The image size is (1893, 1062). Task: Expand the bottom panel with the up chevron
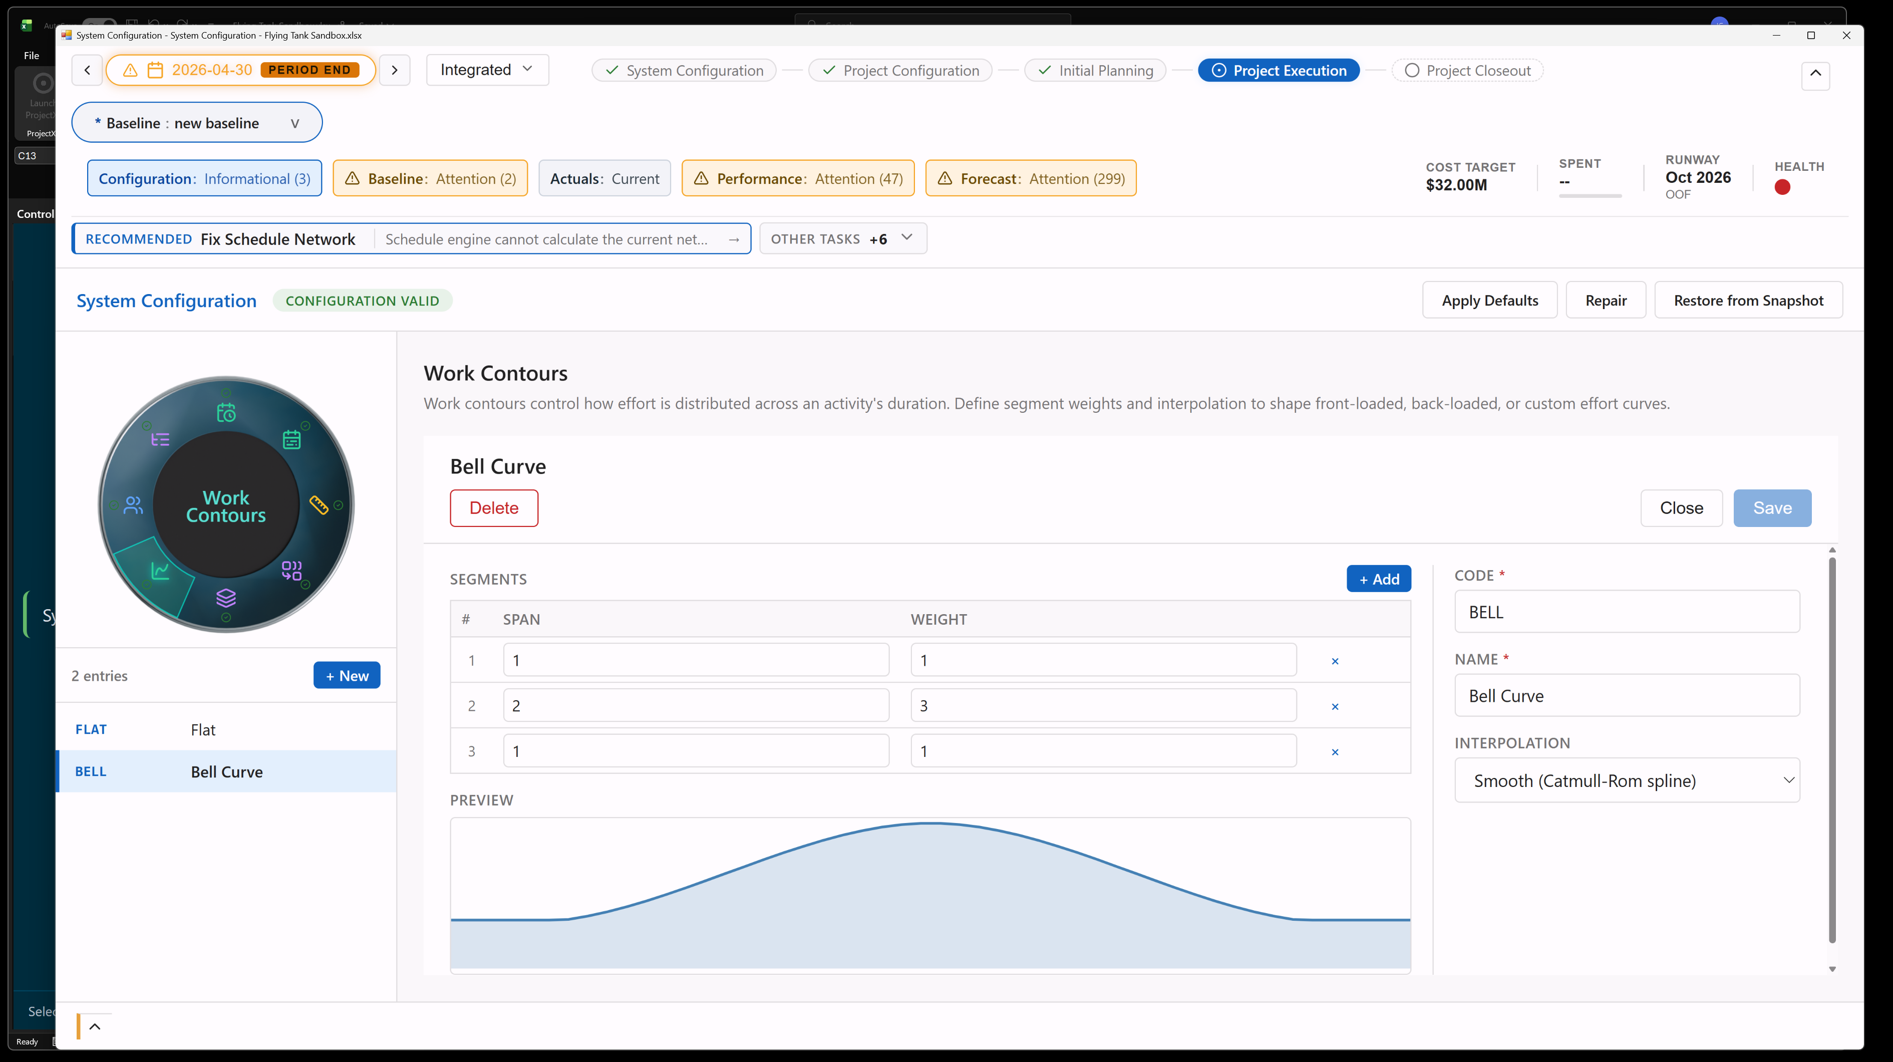point(95,1027)
